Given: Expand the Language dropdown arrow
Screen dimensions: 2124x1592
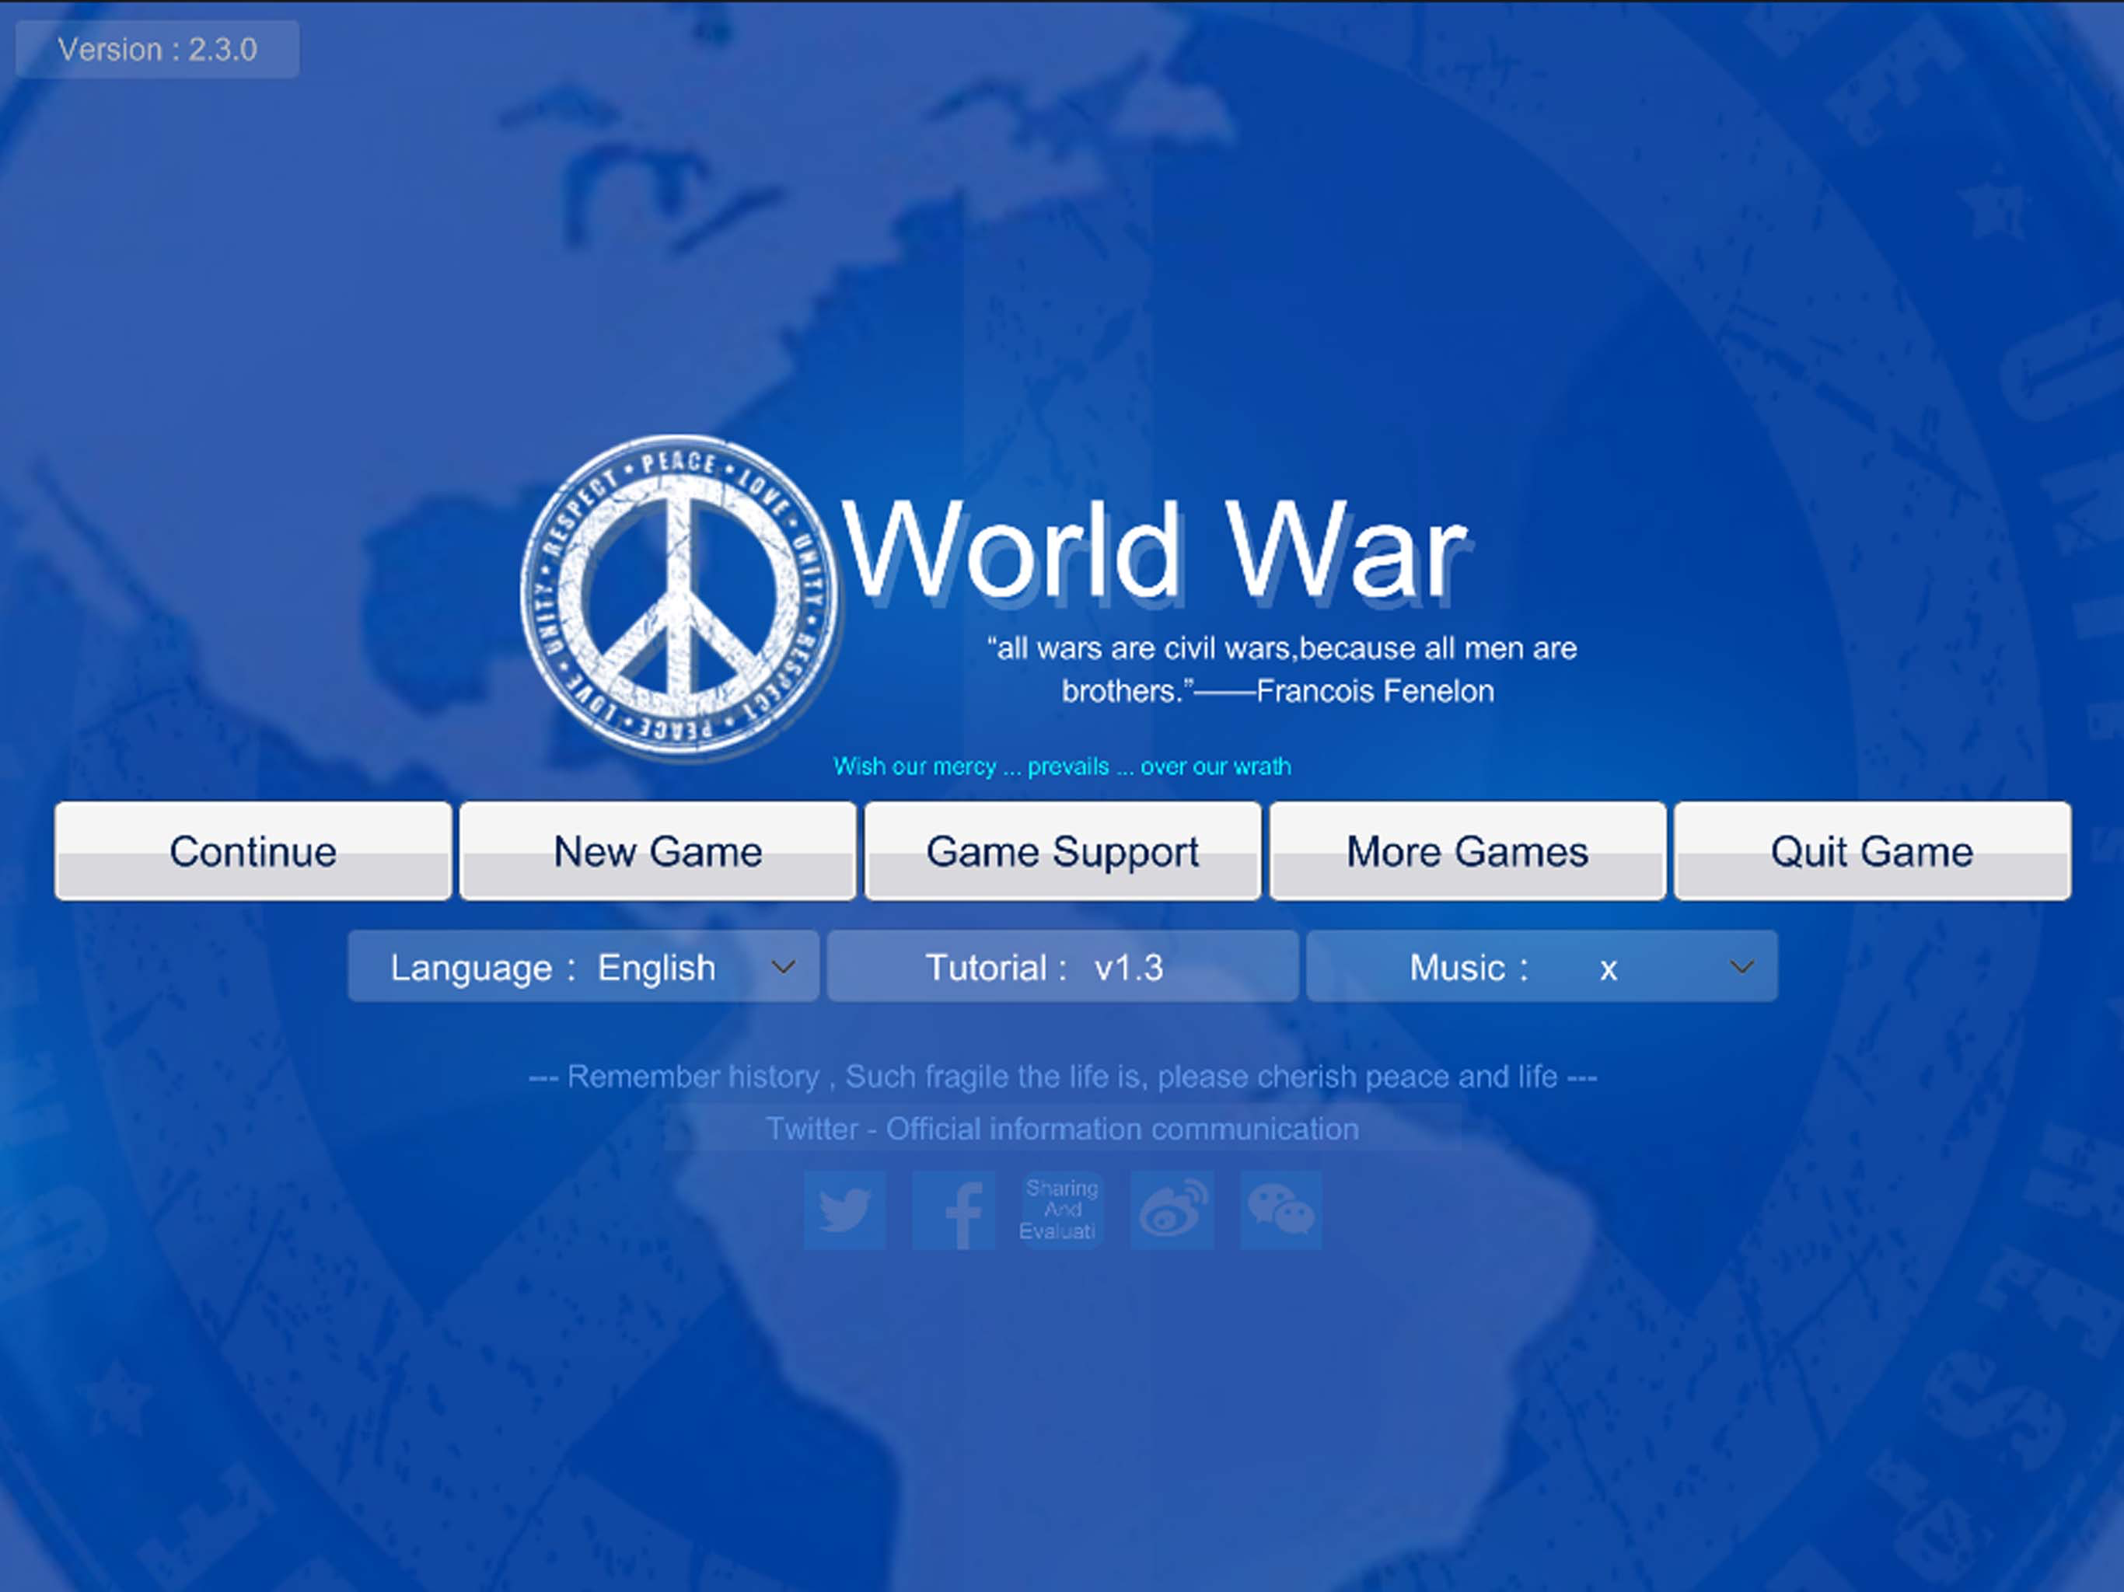Looking at the screenshot, I should [x=784, y=967].
